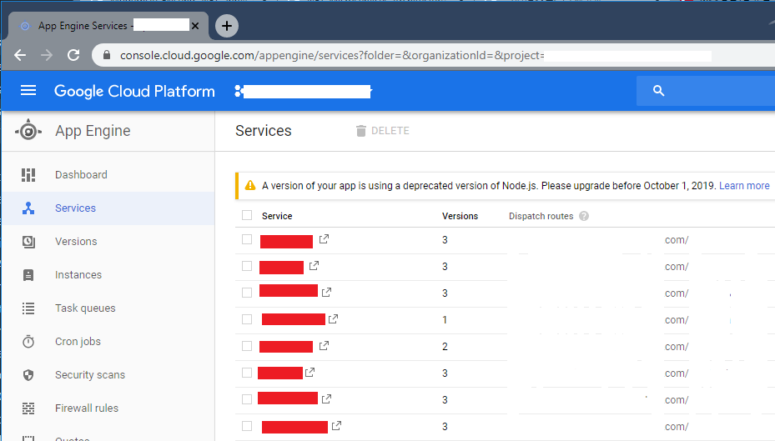Click the App Engine logo icon

pyautogui.click(x=28, y=130)
